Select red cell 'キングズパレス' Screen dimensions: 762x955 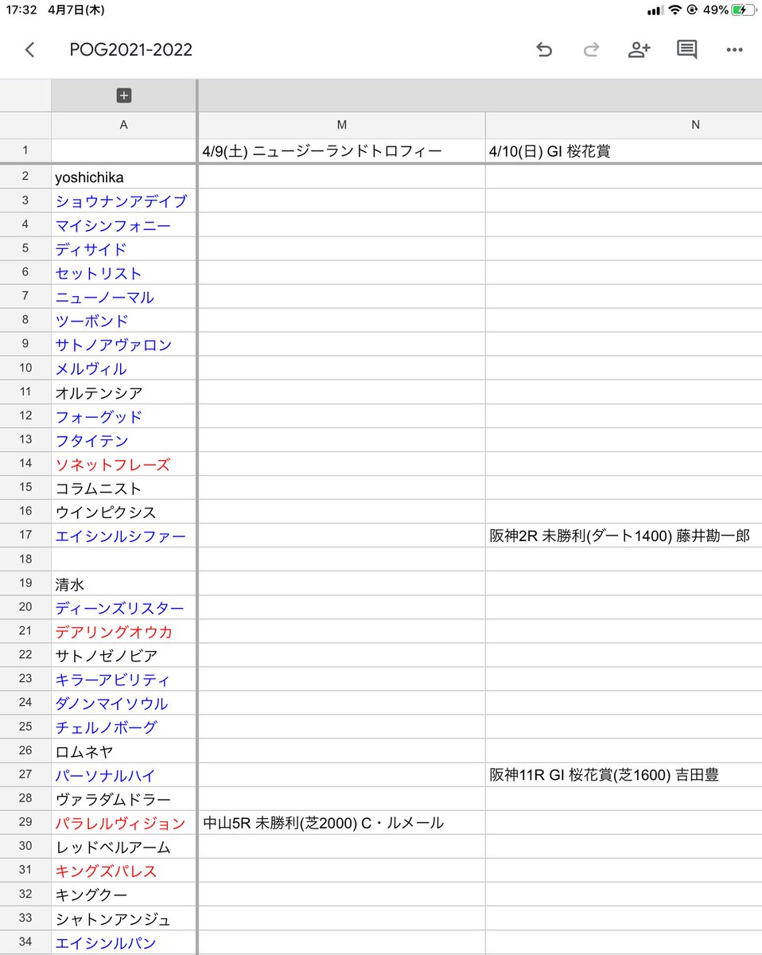(123, 871)
